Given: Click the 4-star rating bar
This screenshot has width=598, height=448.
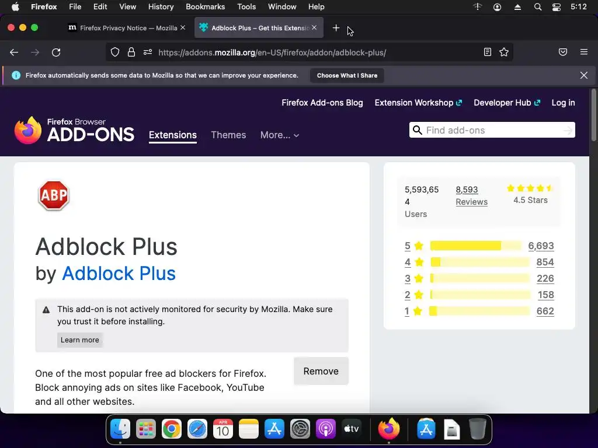Looking at the screenshot, I should pyautogui.click(x=480, y=262).
